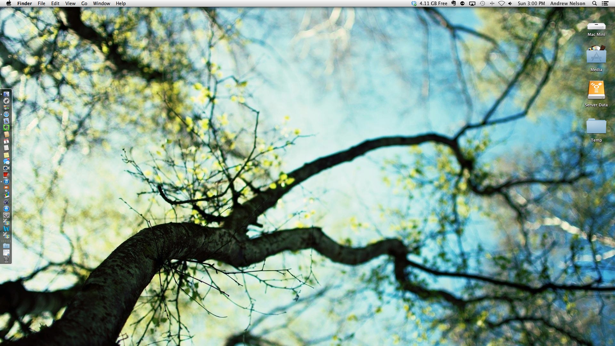The image size is (615, 346).
Task: Launch Reminders checklist icon in Dock
Action: point(6,148)
